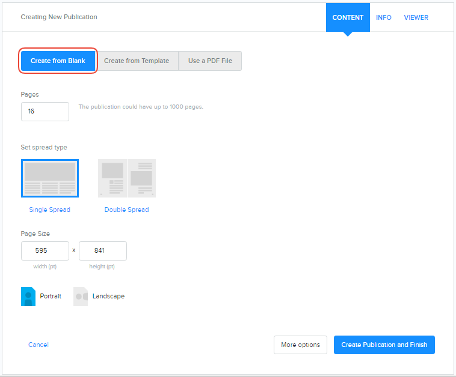Select the Portrait text label
Screen dimensions: 456x377
tap(51, 296)
